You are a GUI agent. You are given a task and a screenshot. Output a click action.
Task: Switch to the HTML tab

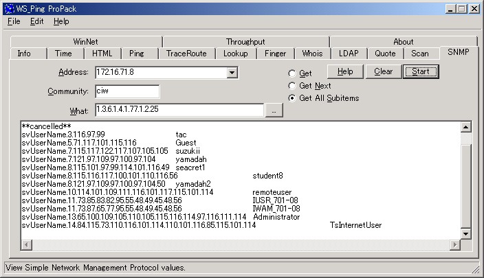pyautogui.click(x=102, y=54)
